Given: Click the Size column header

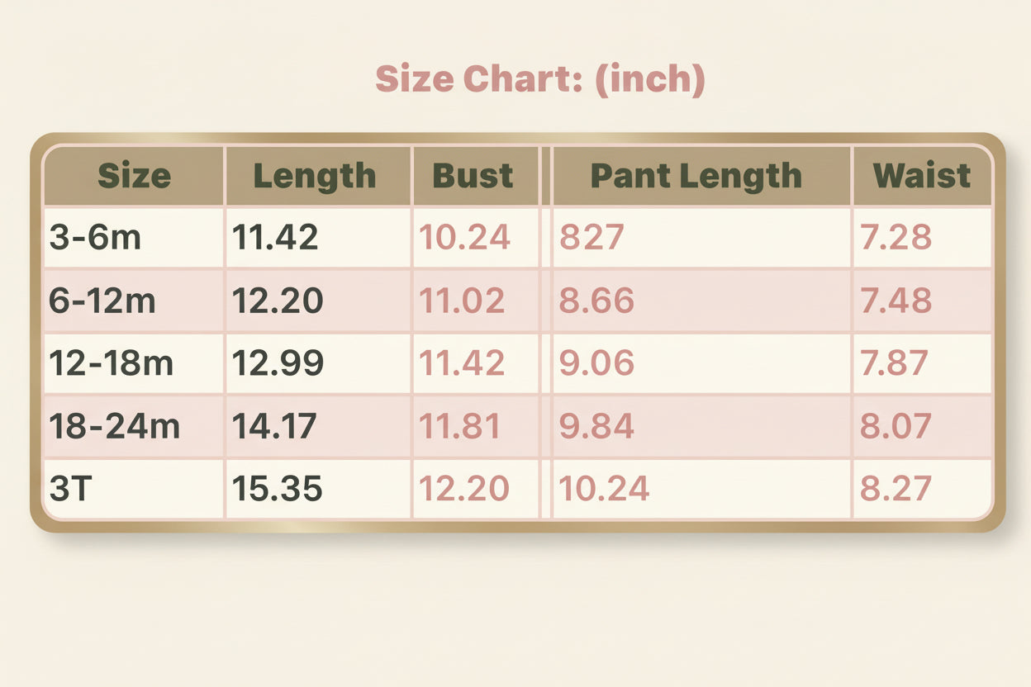Looking at the screenshot, I should [134, 176].
